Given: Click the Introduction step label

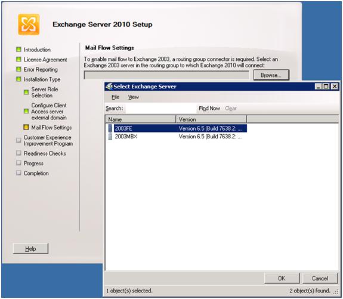Looking at the screenshot, I should tap(37, 50).
